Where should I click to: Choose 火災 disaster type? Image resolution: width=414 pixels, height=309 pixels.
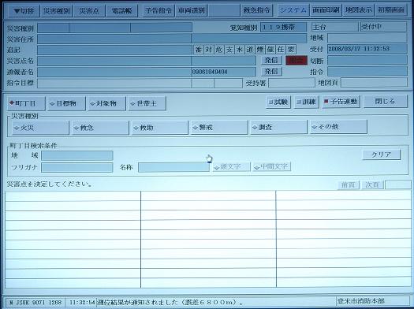[40, 128]
